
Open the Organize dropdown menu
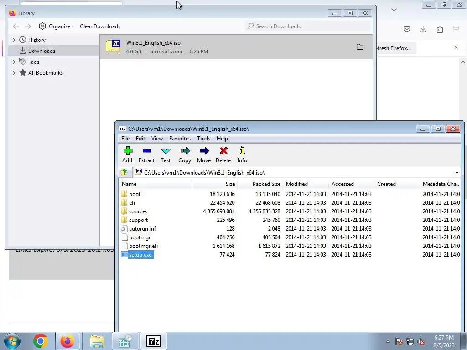coord(56,26)
